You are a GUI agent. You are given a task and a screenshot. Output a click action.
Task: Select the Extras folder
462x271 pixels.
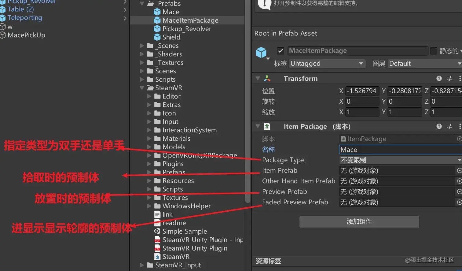point(171,105)
